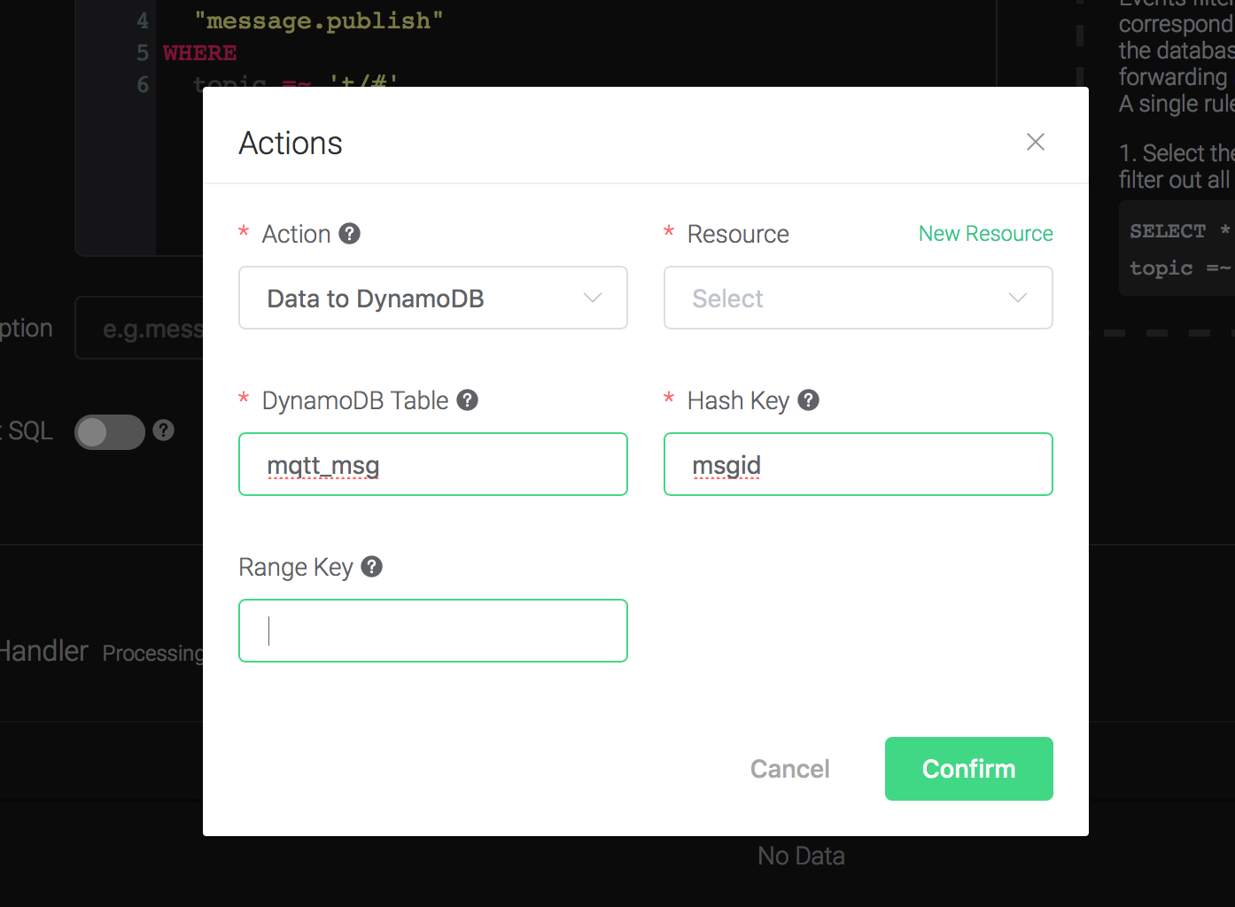Click into the empty Range Key input
This screenshot has height=907, width=1235.
click(432, 631)
